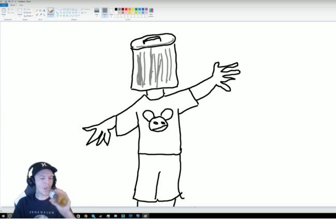
Task: Expand the Brushes dropdown arrow
Action: tap(51, 16)
